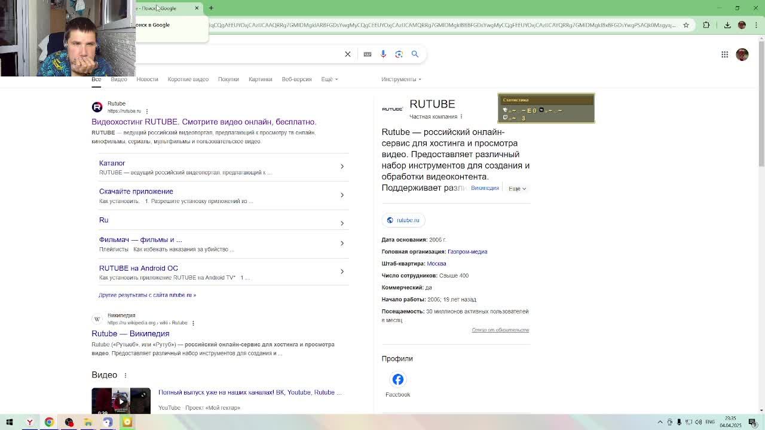Open the Rutube result favicon
Viewport: 765px width, 430px height.
tap(97, 107)
